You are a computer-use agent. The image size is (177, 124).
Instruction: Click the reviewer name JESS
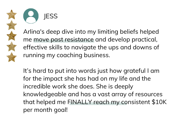(x=51, y=16)
